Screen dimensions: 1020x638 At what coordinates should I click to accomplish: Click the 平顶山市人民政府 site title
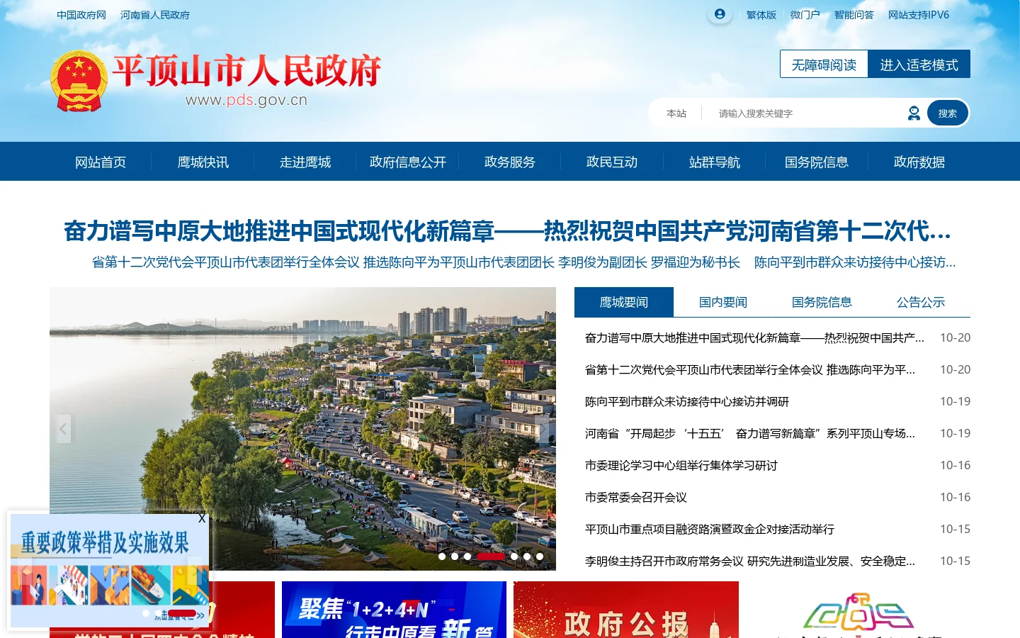[247, 71]
